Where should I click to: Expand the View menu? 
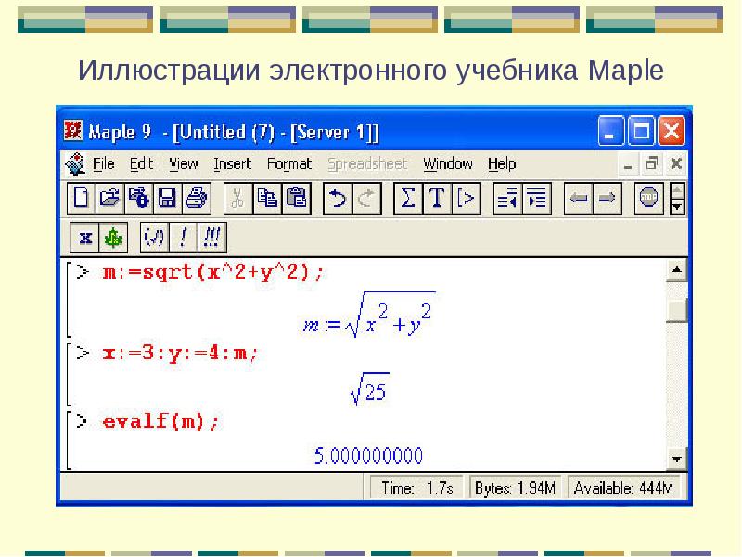[184, 164]
